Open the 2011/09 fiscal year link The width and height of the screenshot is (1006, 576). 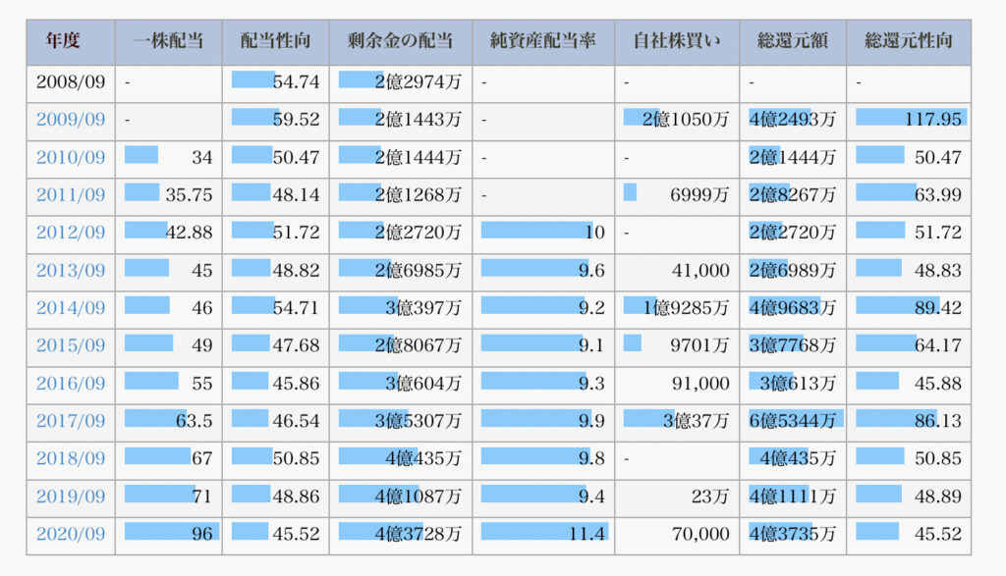(71, 194)
